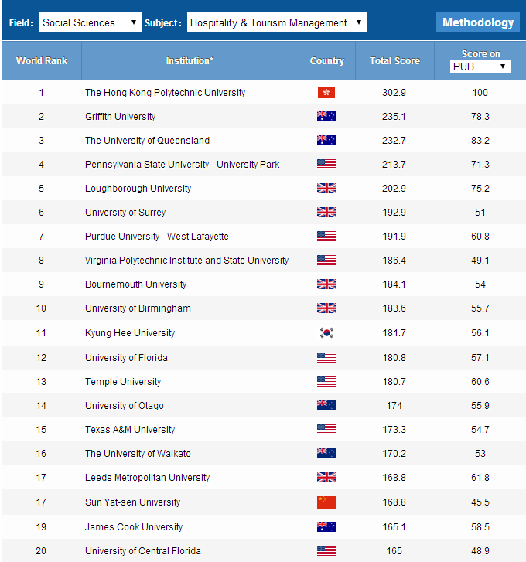Click the Australian flag beside James Cook University
Screen dimensions: 526x562
click(x=326, y=527)
